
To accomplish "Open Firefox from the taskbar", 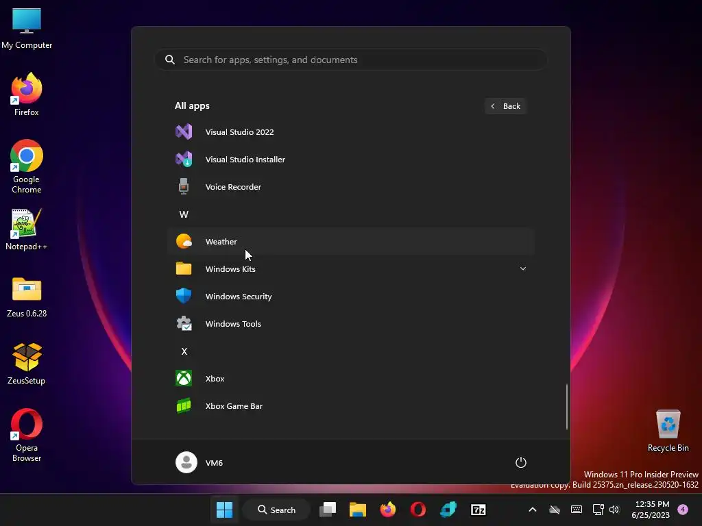I will click(388, 510).
